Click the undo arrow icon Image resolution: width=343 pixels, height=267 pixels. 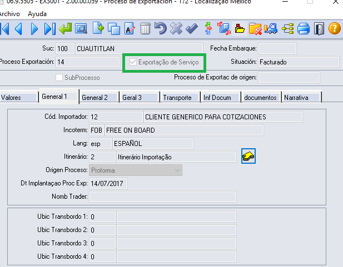point(160,28)
